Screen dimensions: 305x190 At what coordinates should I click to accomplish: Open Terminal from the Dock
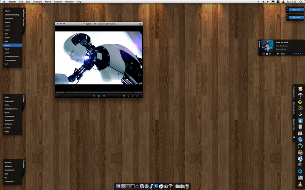(132, 186)
